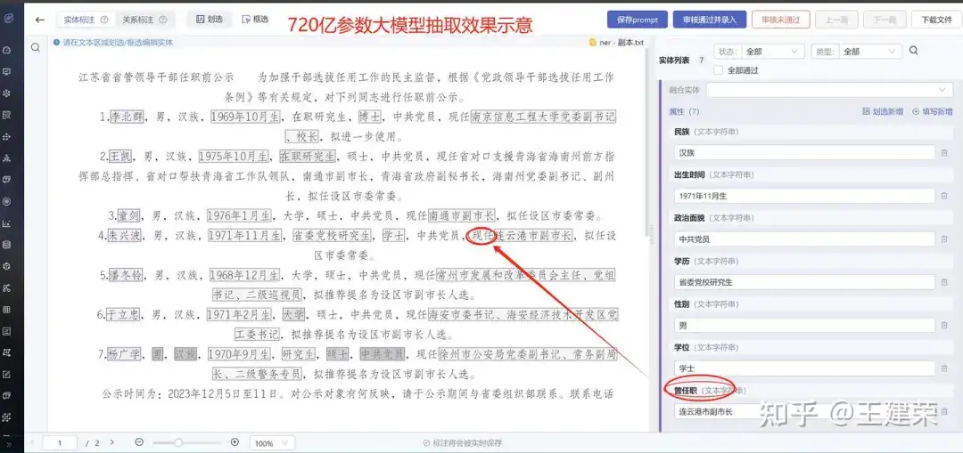The width and height of the screenshot is (963, 453).
Task: Enable the 全部通过 checkbox
Action: click(x=719, y=70)
